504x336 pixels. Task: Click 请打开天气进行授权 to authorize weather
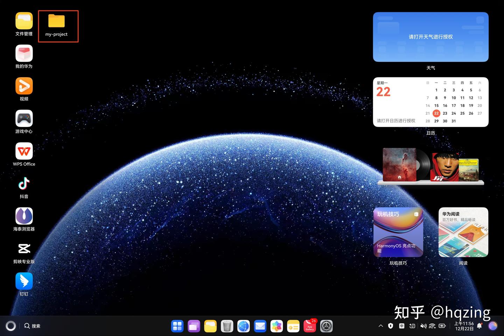[x=431, y=36]
